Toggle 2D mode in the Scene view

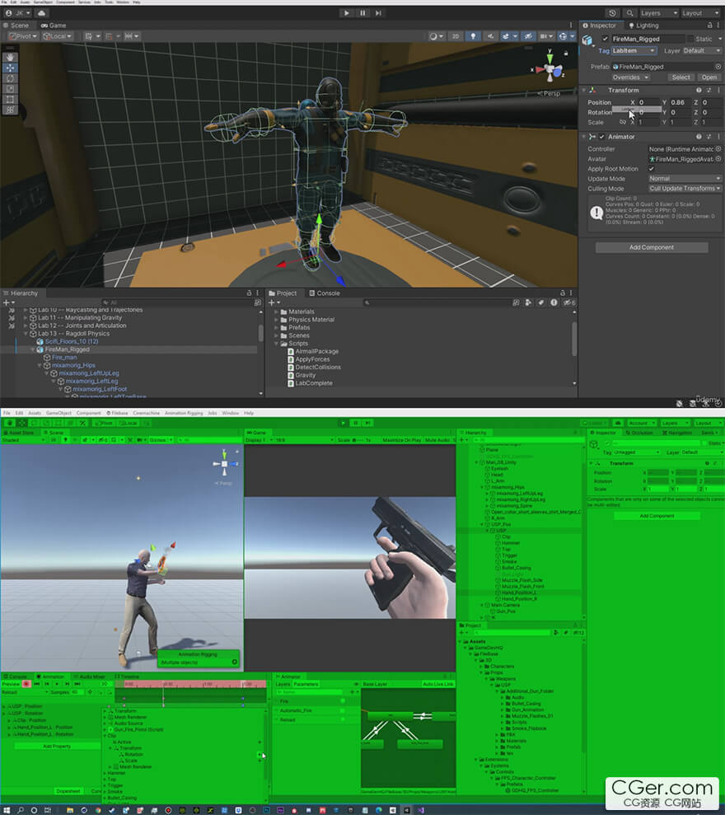[456, 36]
